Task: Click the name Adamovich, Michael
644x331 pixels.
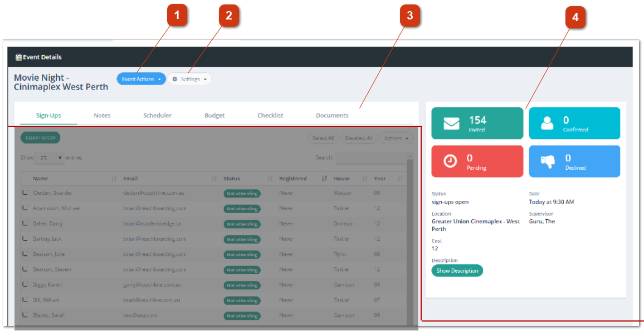Action: 56,208
